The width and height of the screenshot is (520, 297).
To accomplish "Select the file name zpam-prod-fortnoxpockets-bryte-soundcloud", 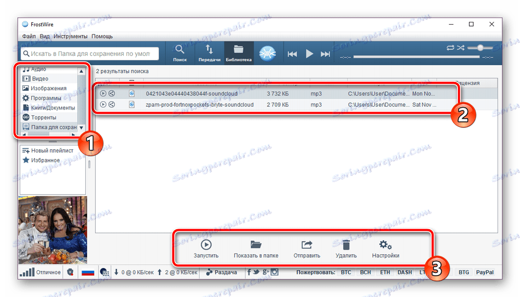I will (200, 104).
